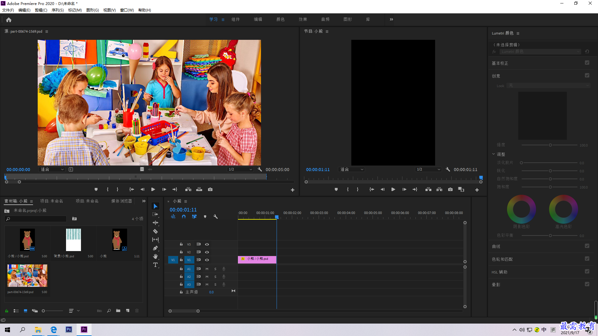Click Lift button in program monitor
Viewport: 598px width, 336px height.
coord(428,189)
